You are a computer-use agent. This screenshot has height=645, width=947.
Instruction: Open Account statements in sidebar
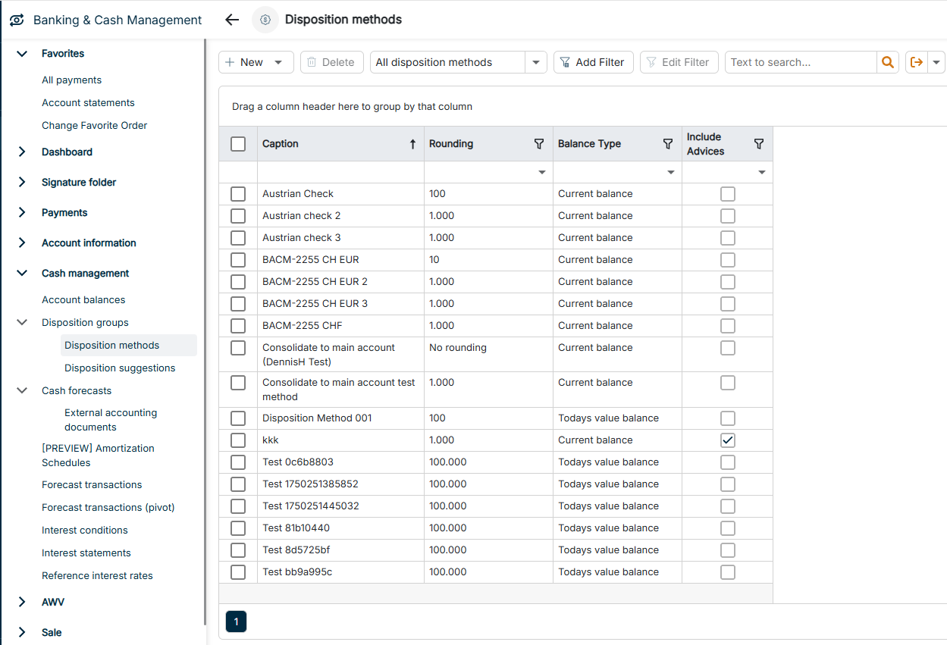pos(88,103)
